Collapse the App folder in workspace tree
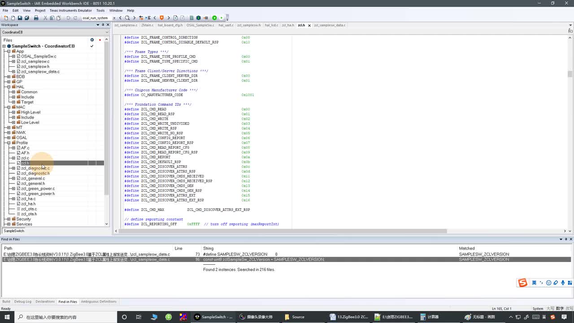This screenshot has height=323, width=574. pos(9,51)
